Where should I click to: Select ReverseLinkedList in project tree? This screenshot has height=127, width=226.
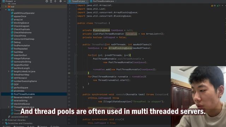point(23,97)
